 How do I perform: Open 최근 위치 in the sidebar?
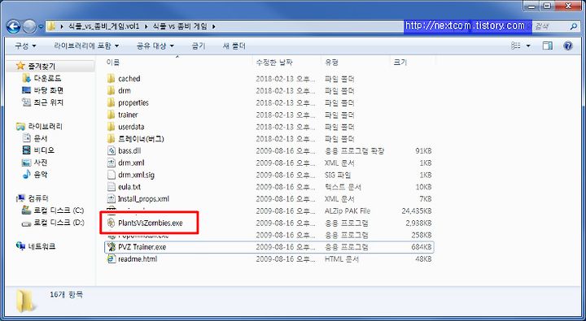point(48,102)
